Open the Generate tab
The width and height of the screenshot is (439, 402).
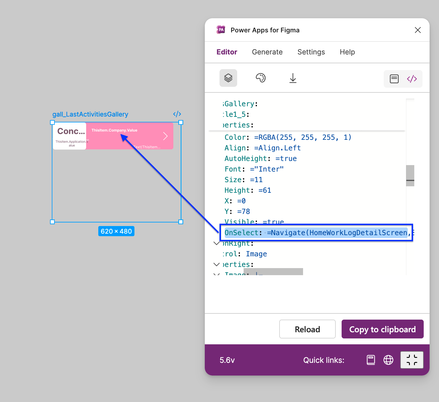coord(267,52)
